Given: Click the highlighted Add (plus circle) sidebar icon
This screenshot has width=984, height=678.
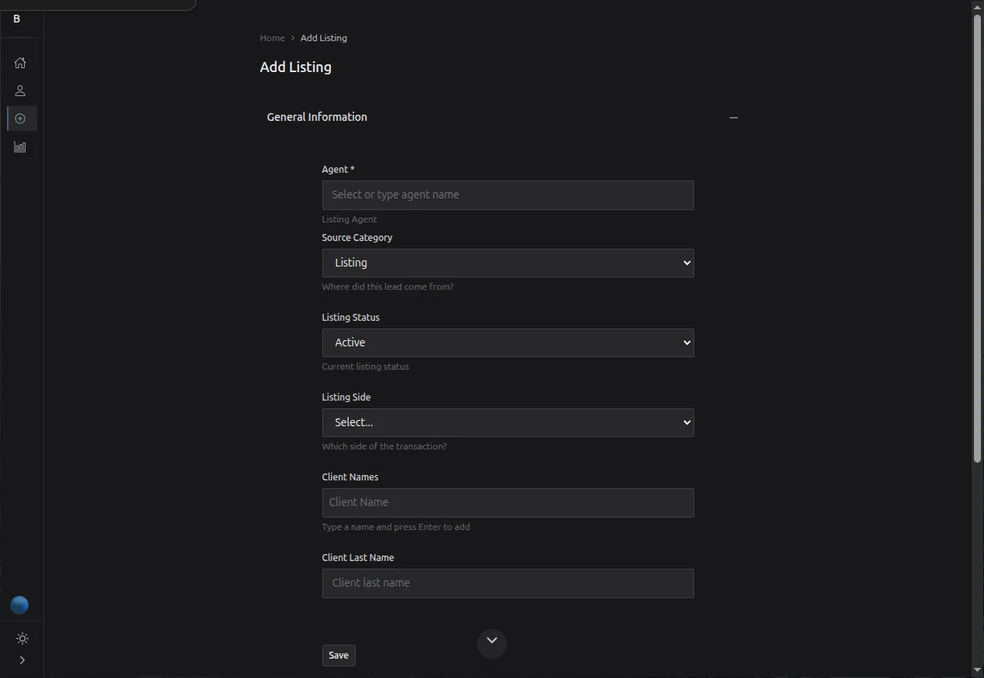Looking at the screenshot, I should 19,119.
